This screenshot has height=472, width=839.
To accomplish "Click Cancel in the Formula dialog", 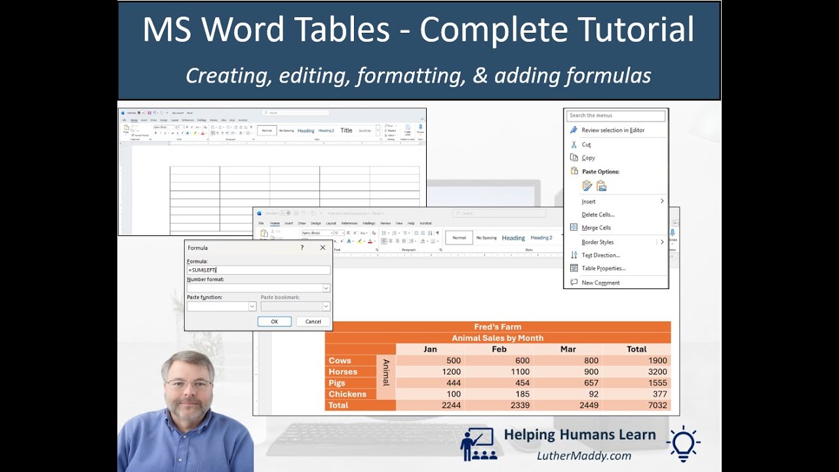I will pyautogui.click(x=313, y=321).
